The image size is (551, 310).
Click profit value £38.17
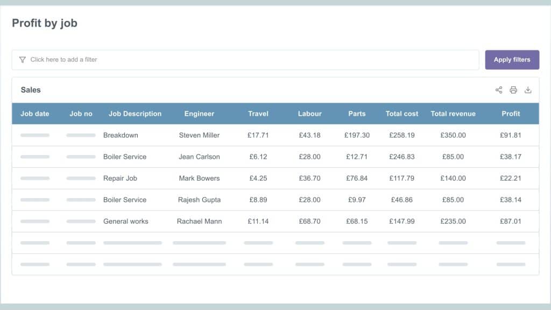coord(511,157)
